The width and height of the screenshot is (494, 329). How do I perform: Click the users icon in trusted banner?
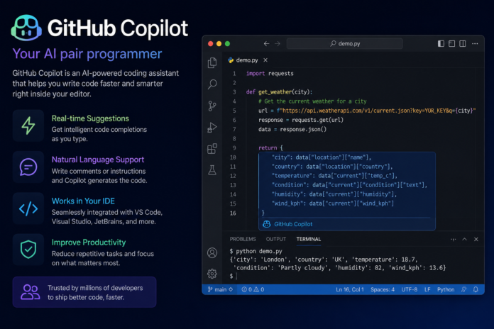(x=31, y=292)
